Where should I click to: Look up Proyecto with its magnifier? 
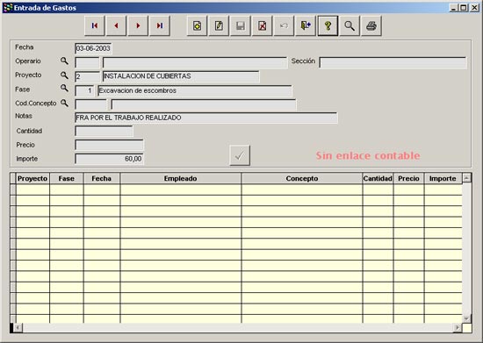pos(64,75)
